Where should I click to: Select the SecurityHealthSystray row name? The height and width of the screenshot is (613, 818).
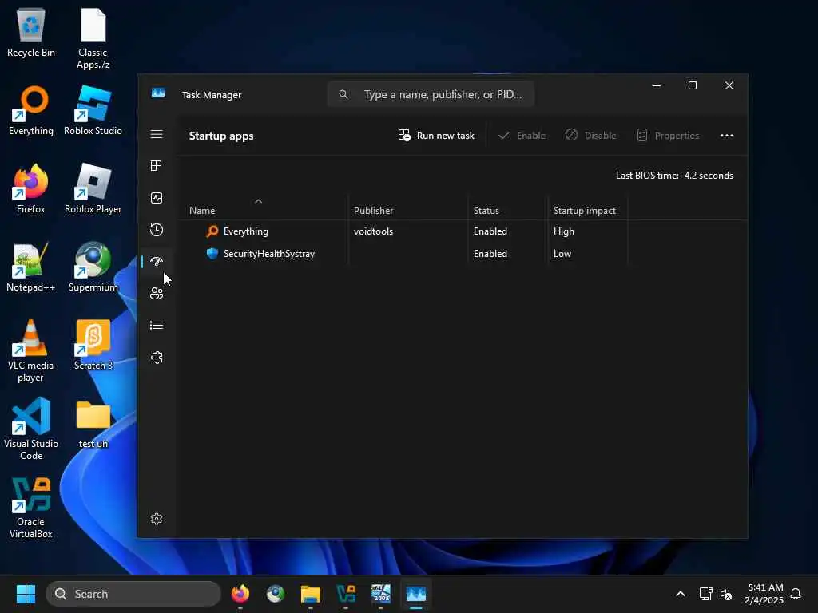[268, 254]
